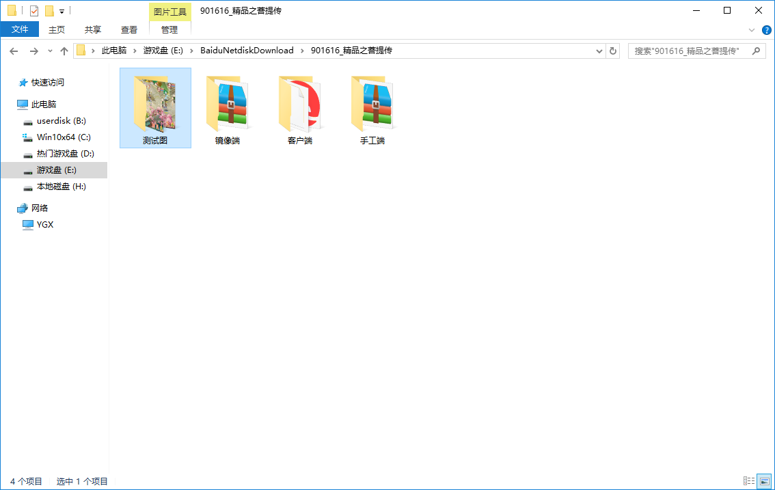The height and width of the screenshot is (490, 775).
Task: Switch to large icons view in status bar
Action: coord(765,481)
